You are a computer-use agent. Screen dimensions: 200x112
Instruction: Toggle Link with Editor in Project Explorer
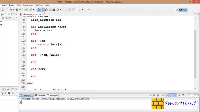click(x=7, y=18)
